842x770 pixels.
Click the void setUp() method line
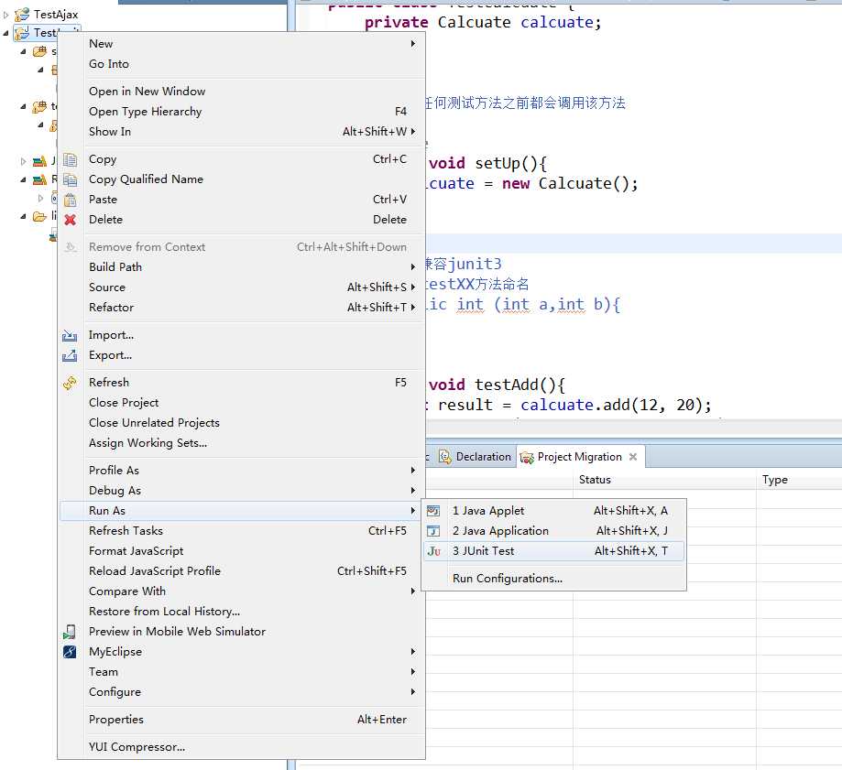point(487,163)
